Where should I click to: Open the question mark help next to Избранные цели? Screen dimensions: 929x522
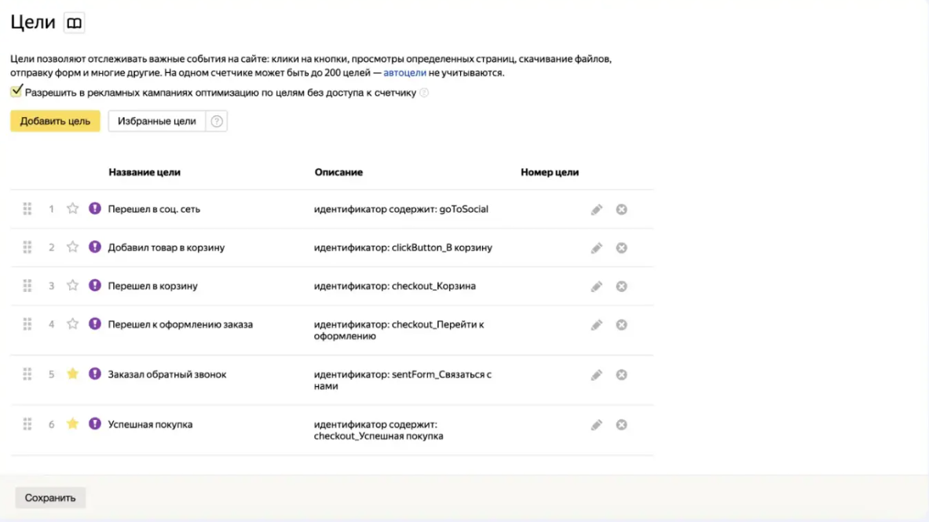click(x=217, y=122)
